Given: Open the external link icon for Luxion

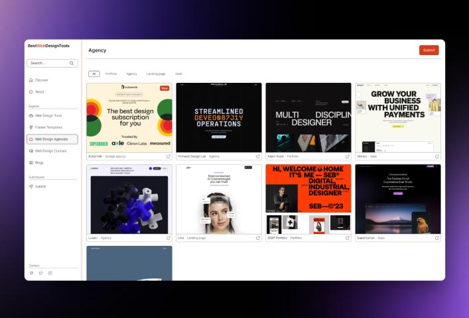Looking at the screenshot, I should [x=168, y=237].
